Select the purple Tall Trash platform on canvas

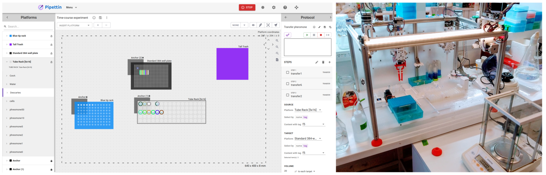232,64
